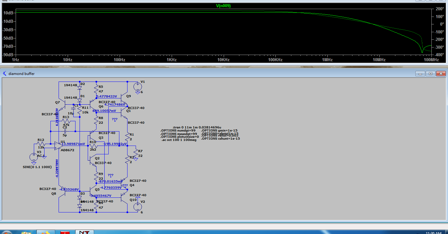Close the diamond buffer schematic window
The height and width of the screenshot is (234, 448).
tap(440, 73)
